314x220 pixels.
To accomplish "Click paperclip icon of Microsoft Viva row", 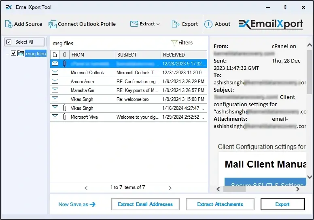I will tap(64, 117).
